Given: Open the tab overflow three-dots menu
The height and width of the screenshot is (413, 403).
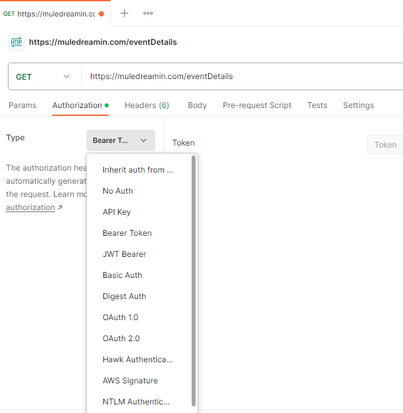Looking at the screenshot, I should tap(148, 13).
